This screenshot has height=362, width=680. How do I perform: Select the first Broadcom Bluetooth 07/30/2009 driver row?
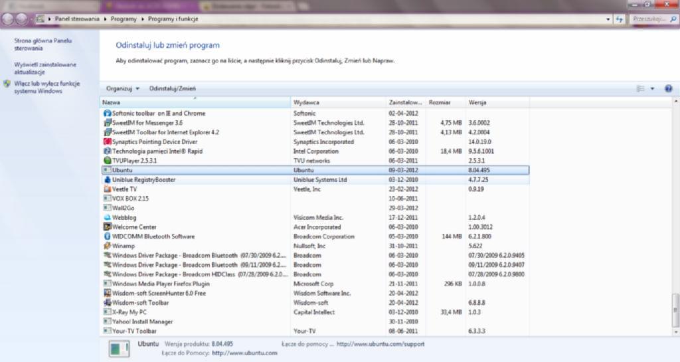click(x=315, y=255)
